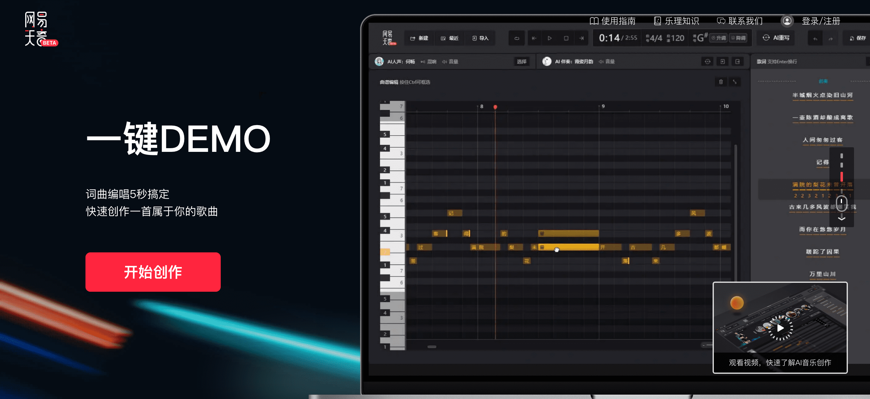The width and height of the screenshot is (870, 399).
Task: Toggle 降调 lower key option
Action: [x=738, y=38]
